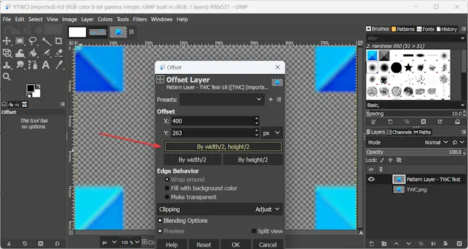Toggle lock position and size icon

tap(390, 160)
